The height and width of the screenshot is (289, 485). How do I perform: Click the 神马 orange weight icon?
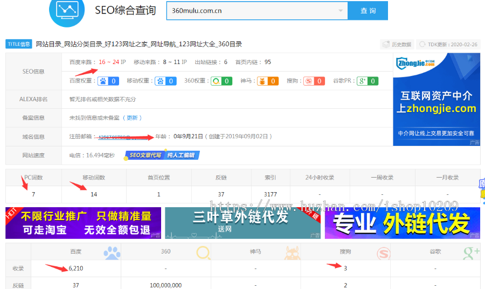[262, 81]
